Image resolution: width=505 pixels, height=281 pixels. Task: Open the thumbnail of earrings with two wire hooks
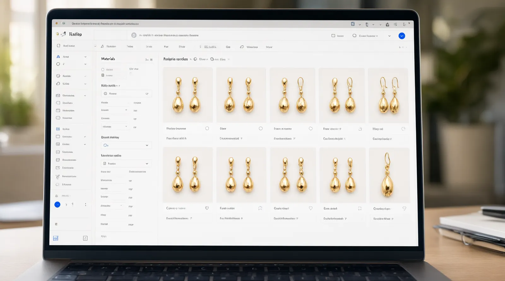click(389, 95)
